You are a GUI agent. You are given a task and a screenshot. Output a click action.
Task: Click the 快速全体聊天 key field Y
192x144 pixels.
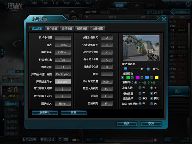(107, 45)
